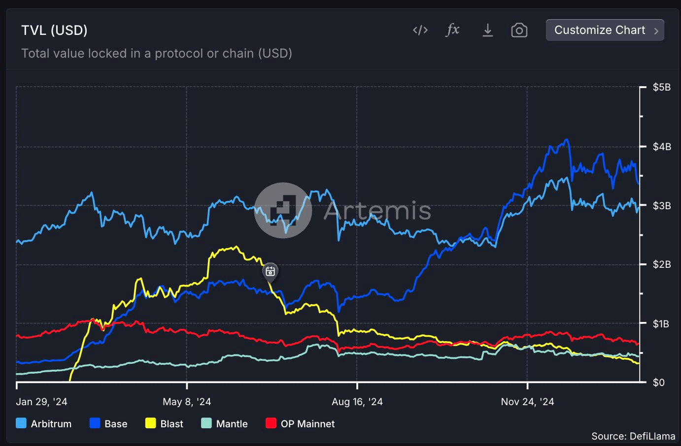Open the embed code icon
Viewport: 681px width, 446px height.
coord(420,31)
